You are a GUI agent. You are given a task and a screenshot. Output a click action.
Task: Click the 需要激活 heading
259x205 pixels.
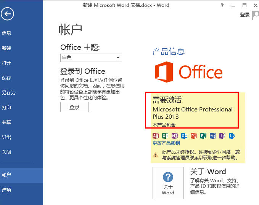click(167, 100)
